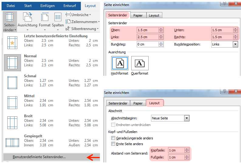Image resolution: width=241 pixels, height=163 pixels.
Task: Enable Gerade/ungerade anders checkbox
Action: coord(113,138)
